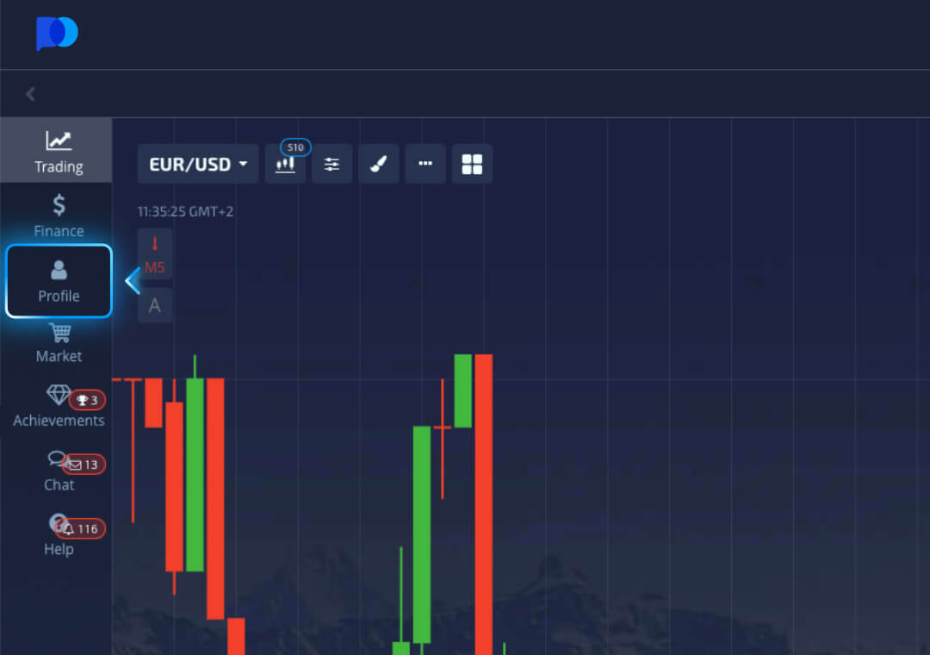Collapse the sidebar with the left chevron
930x655 pixels.
click(x=30, y=93)
